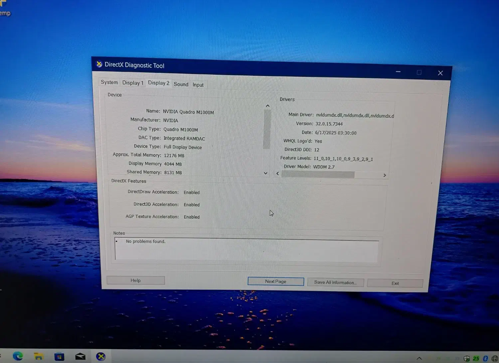Click the Drivers panel scroll-left arrow
This screenshot has height=363, width=499.
(278, 174)
